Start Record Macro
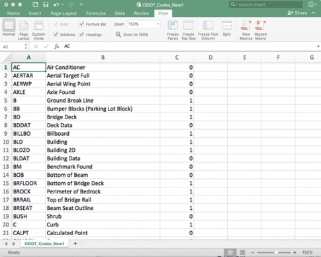 pos(261,30)
